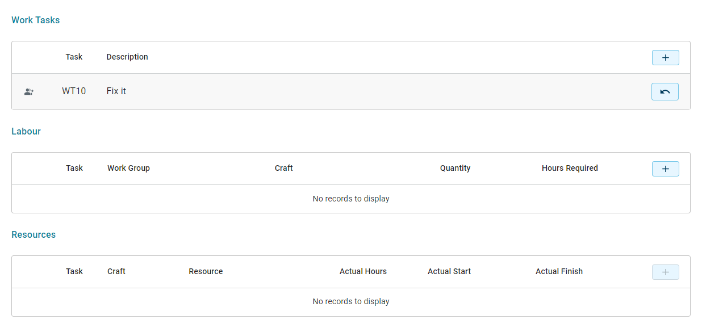This screenshot has width=702, height=328.
Task: Click the assign people icon beside WT10
Action: click(x=29, y=91)
